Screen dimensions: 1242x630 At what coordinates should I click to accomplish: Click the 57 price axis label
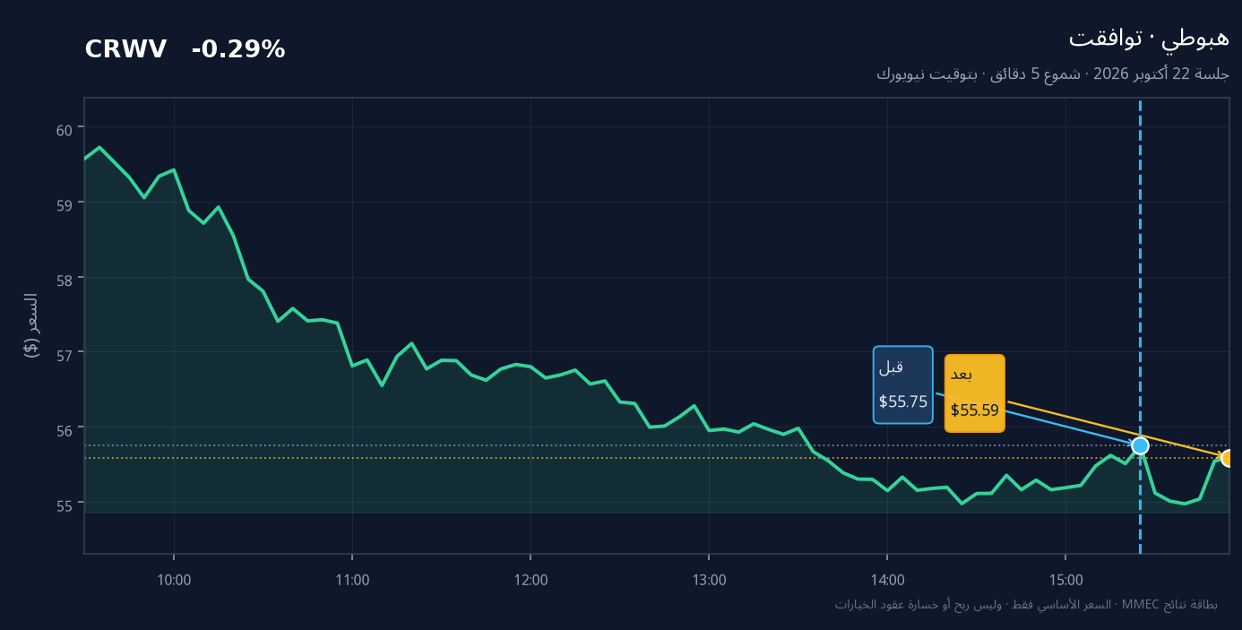(x=64, y=356)
